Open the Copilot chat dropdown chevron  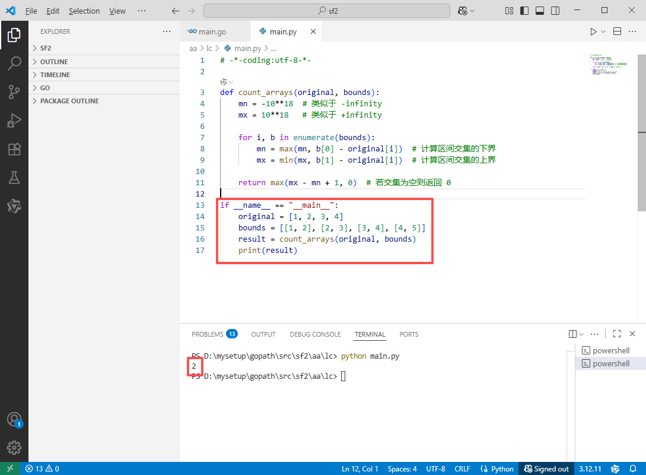point(472,11)
